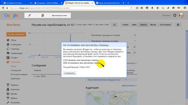The height and width of the screenshot is (105, 188).
Task: Open the user profile avatar
Action: coord(181,15)
